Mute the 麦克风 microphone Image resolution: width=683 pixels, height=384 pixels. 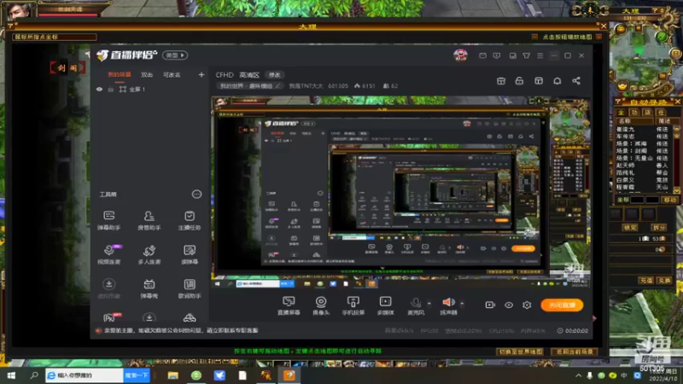(416, 305)
